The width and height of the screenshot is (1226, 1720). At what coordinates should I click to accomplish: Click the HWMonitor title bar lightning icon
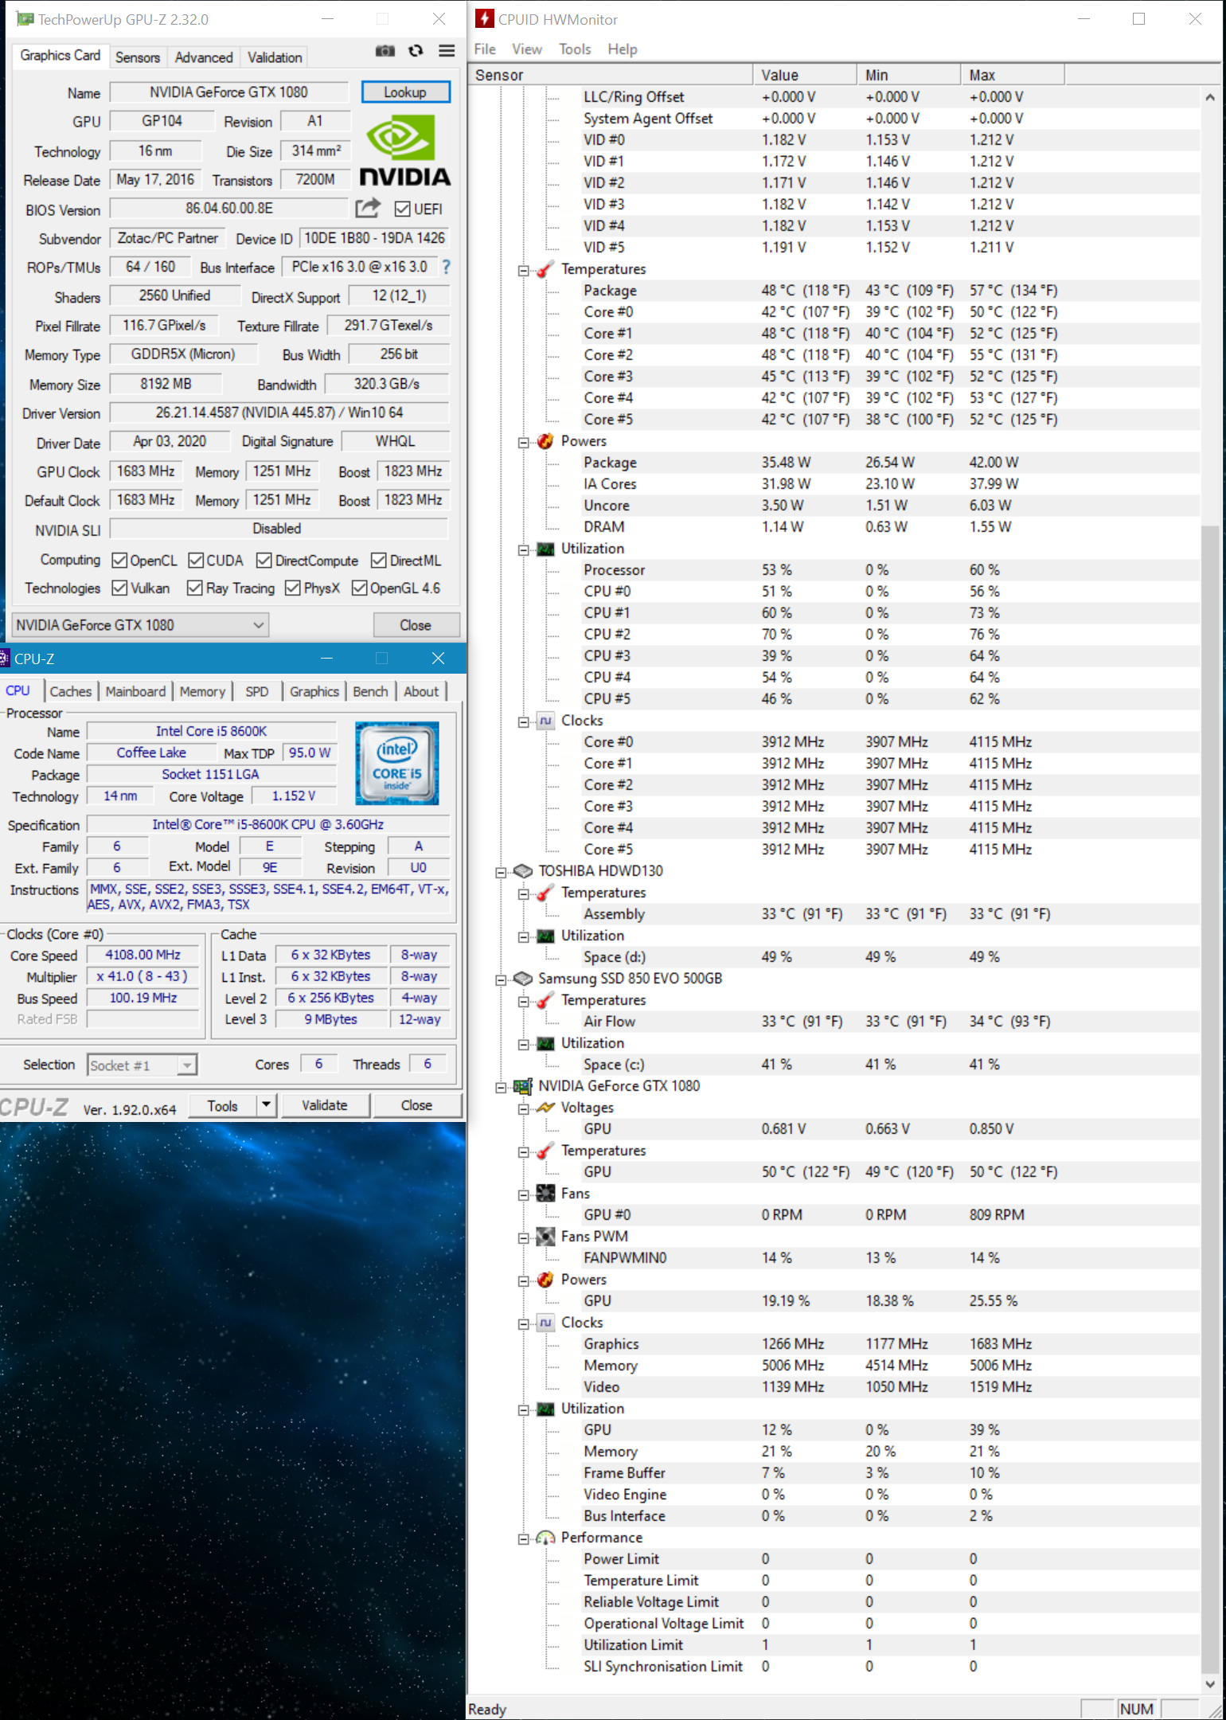[x=484, y=18]
